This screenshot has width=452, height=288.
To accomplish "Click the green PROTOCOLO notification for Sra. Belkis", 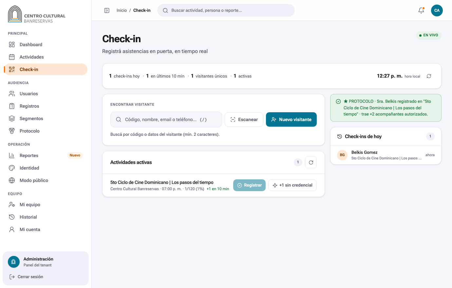I will pos(386,108).
